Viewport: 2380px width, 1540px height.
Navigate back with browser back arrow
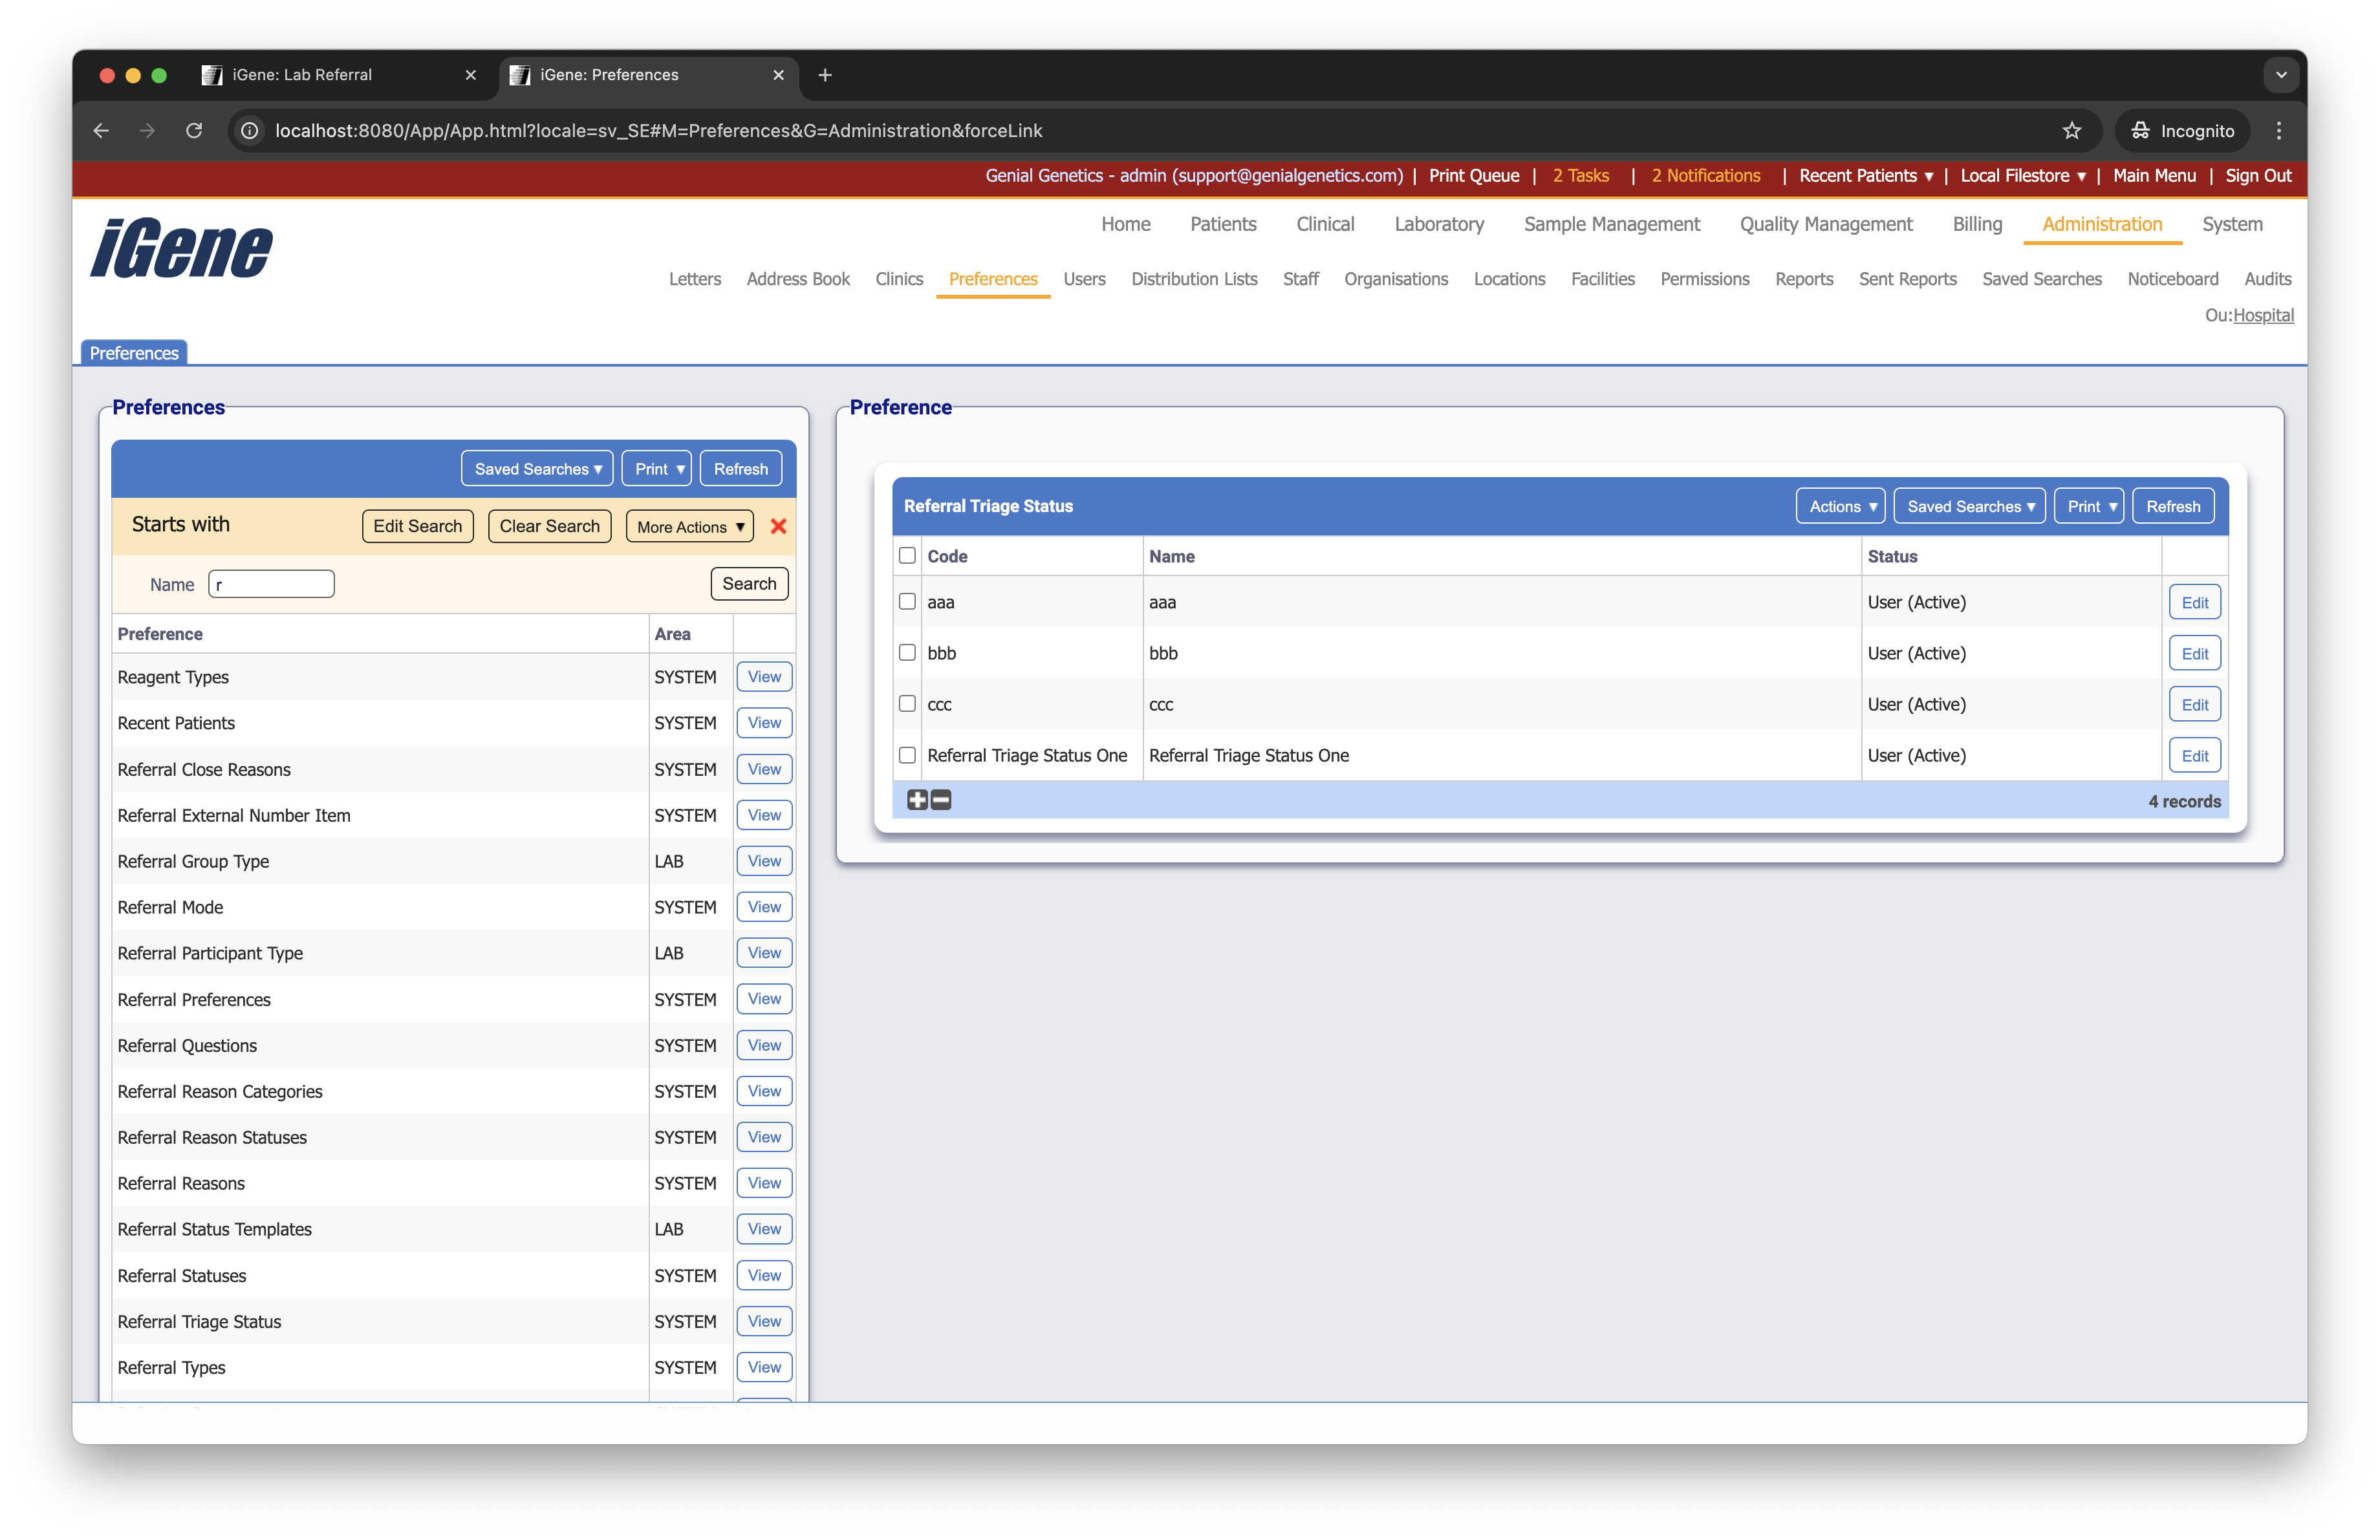[100, 131]
